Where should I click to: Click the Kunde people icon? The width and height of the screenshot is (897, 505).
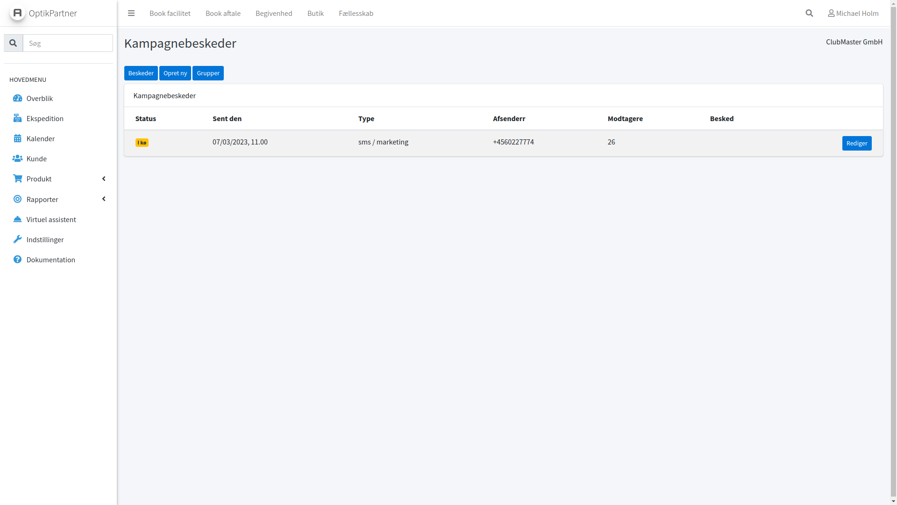[x=17, y=159]
